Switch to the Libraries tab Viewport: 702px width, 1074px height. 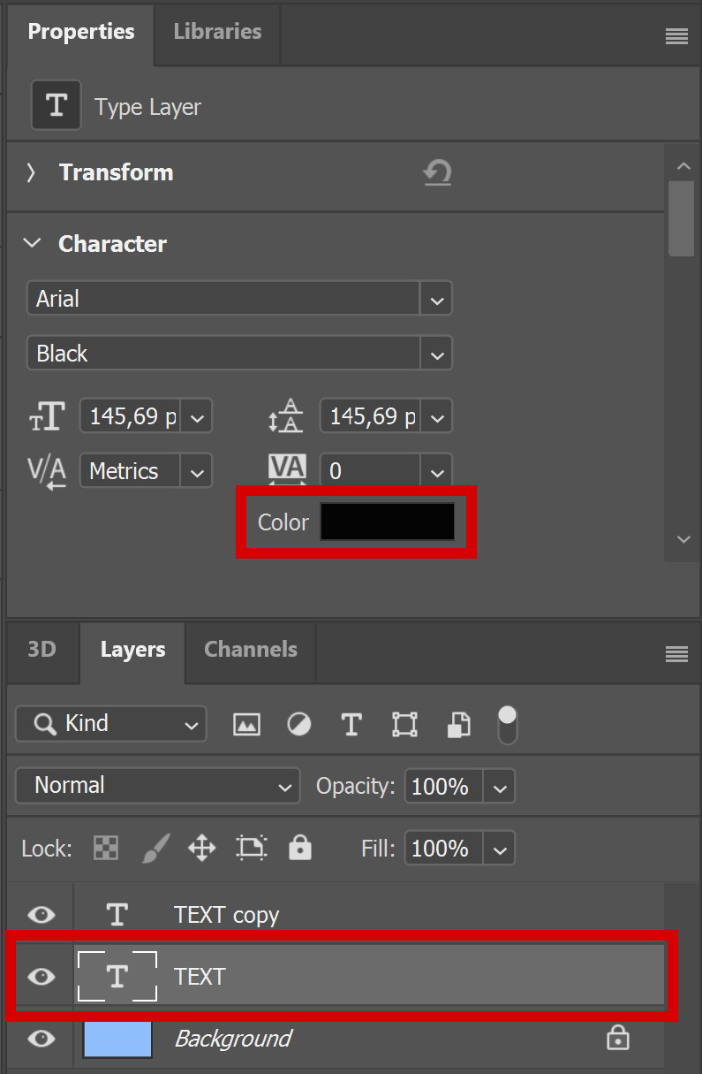point(217,32)
